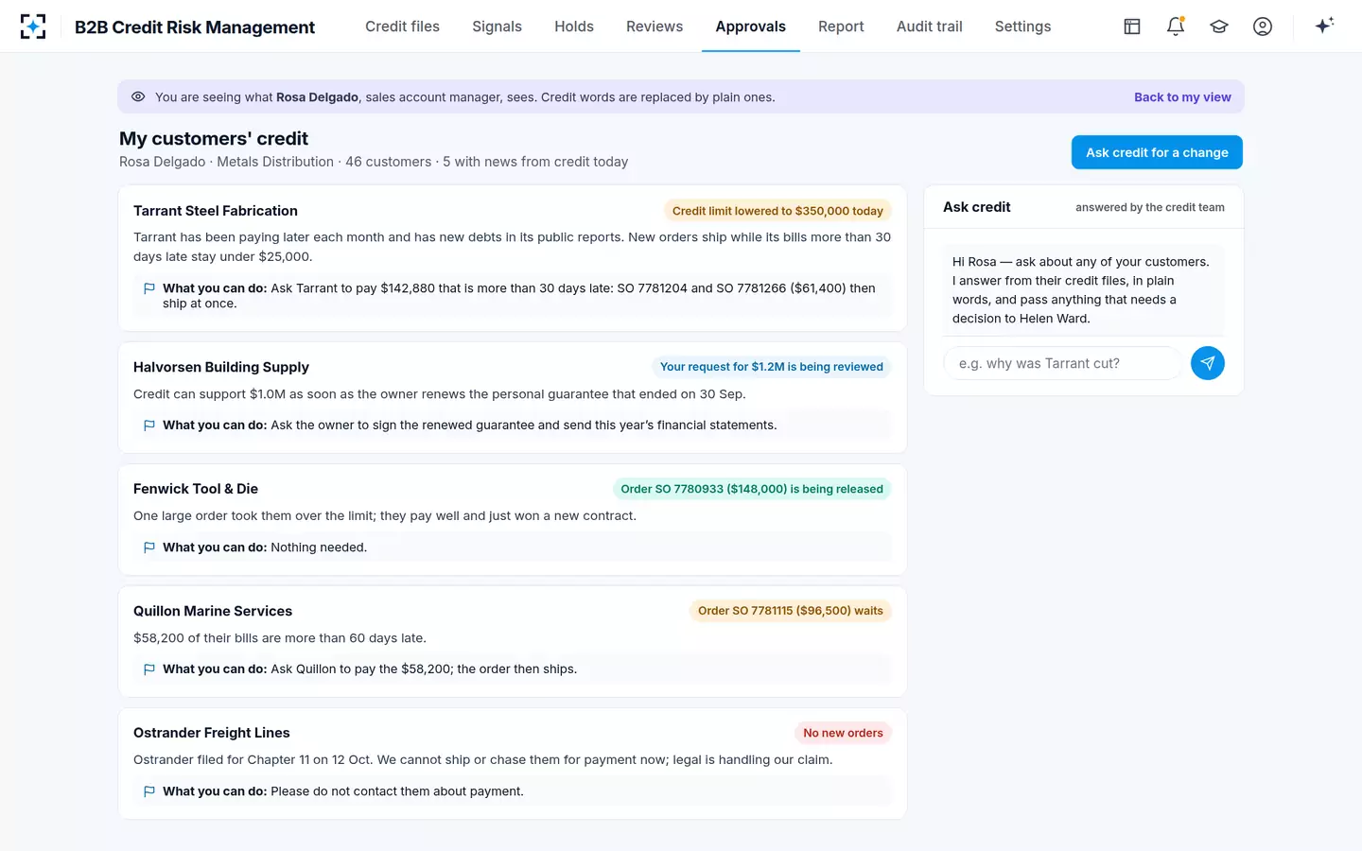The width and height of the screenshot is (1362, 851).
Task: Click the flag icon on Ostrander's action
Action: click(x=148, y=791)
